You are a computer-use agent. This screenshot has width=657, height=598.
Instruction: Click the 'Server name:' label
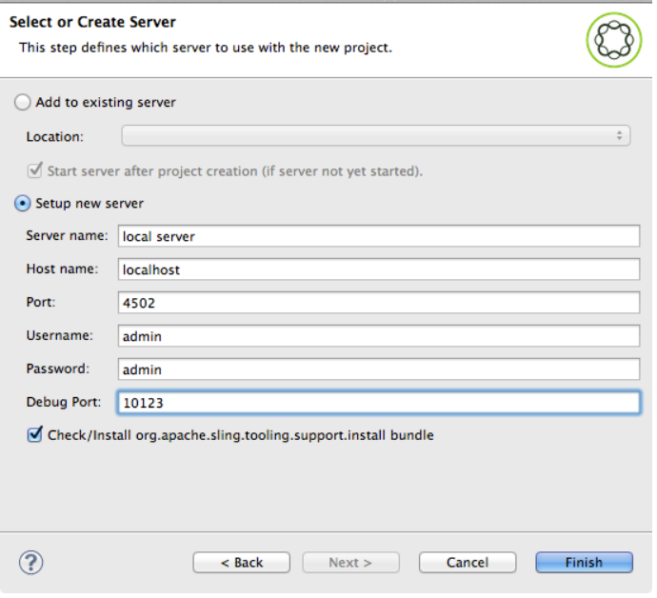67,236
